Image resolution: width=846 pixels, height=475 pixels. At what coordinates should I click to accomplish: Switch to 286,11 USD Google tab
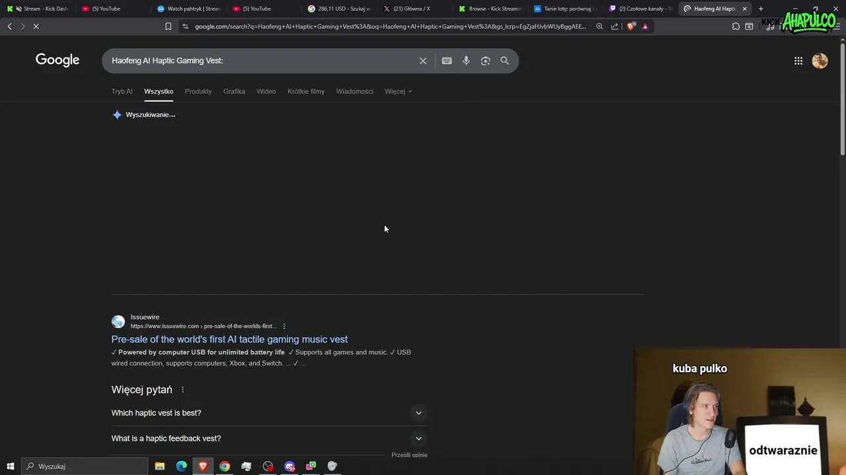click(339, 9)
